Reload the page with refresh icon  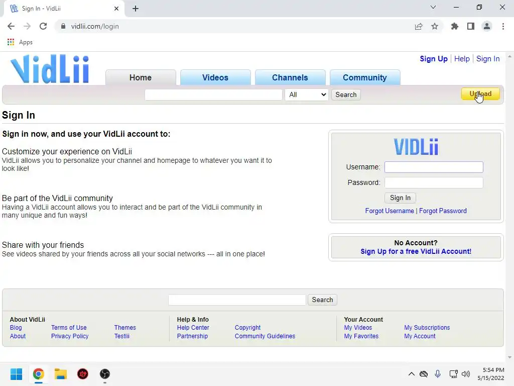[43, 26]
